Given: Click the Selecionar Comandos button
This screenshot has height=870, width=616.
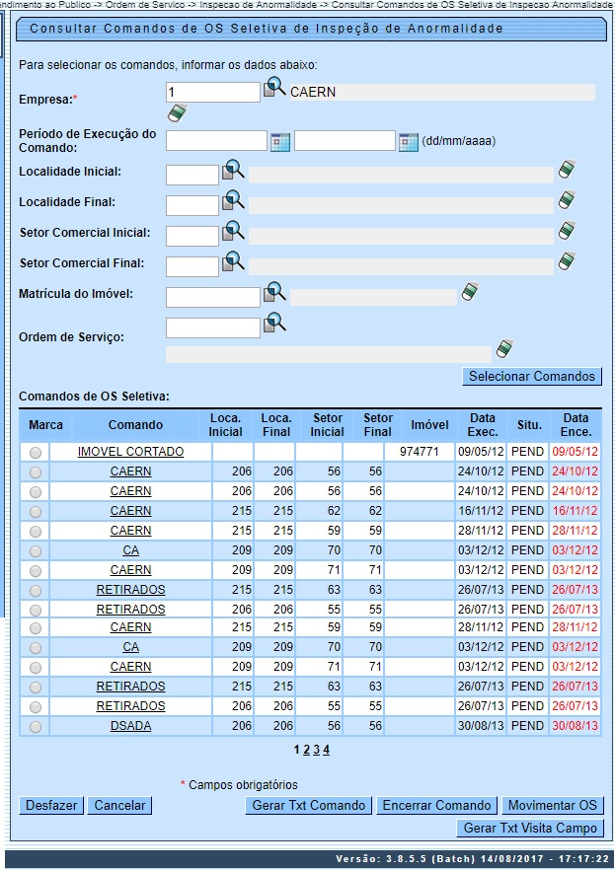Looking at the screenshot, I should [x=532, y=376].
